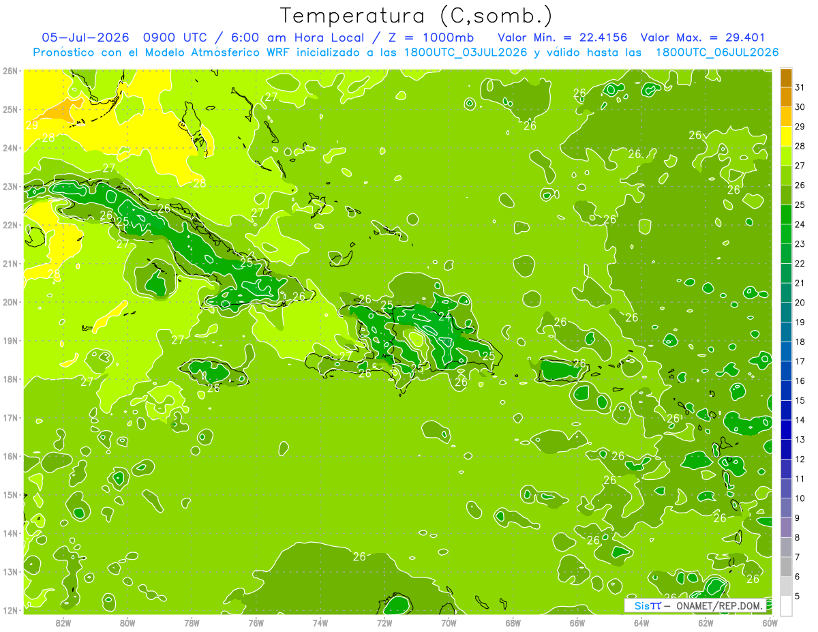Click '6:00 am Hora Local' text

tap(296, 37)
